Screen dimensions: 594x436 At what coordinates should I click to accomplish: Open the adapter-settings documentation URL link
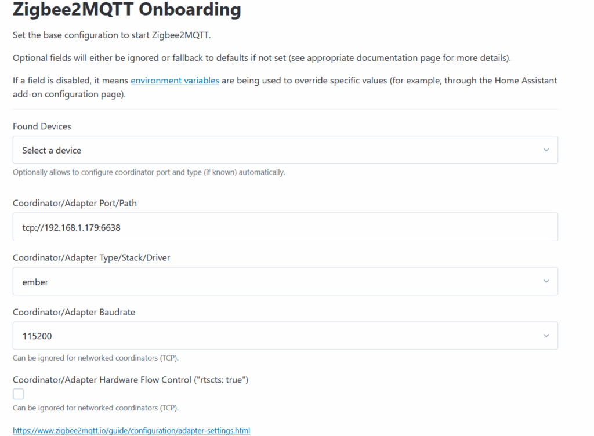131,431
